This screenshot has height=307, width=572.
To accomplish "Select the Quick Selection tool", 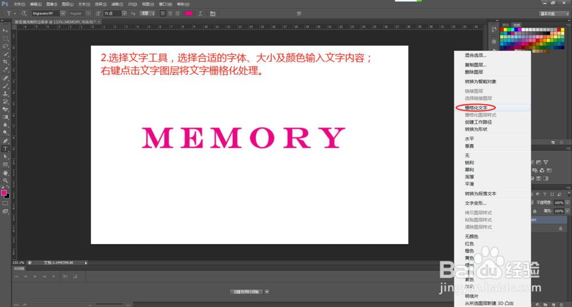I will coord(6,54).
